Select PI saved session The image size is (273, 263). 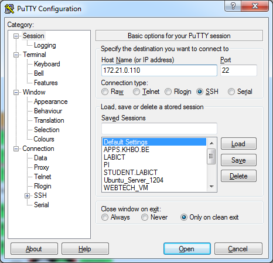(x=154, y=165)
